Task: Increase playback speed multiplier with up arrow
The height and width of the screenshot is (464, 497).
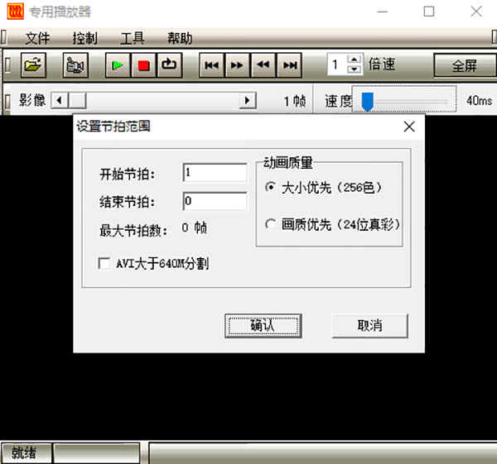Action: click(x=354, y=60)
